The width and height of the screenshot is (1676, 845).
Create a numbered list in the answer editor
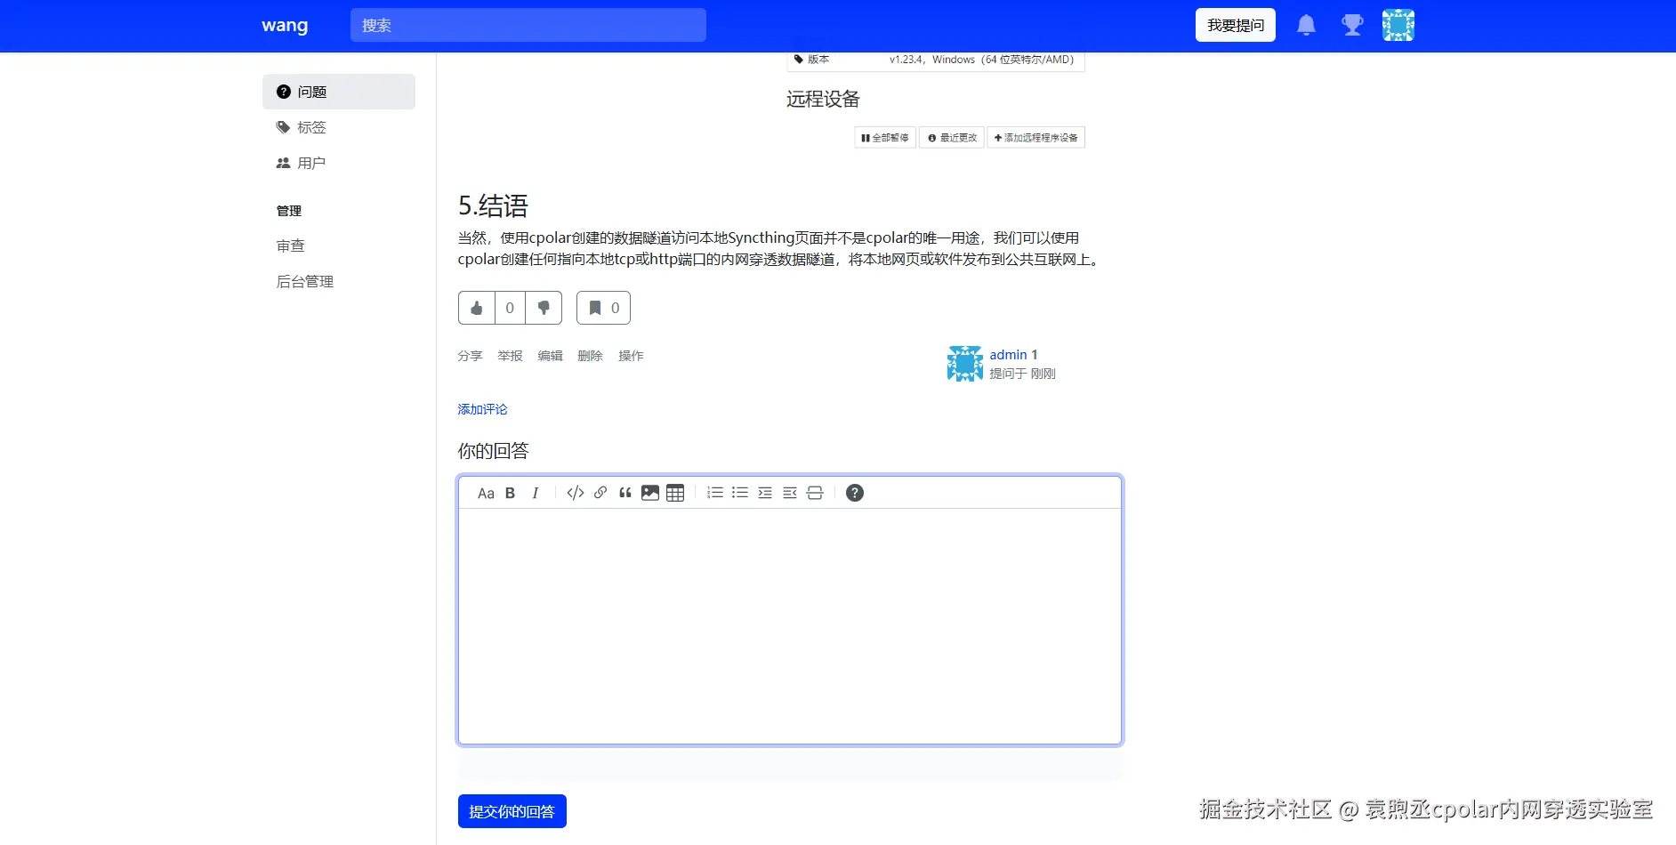[714, 492]
